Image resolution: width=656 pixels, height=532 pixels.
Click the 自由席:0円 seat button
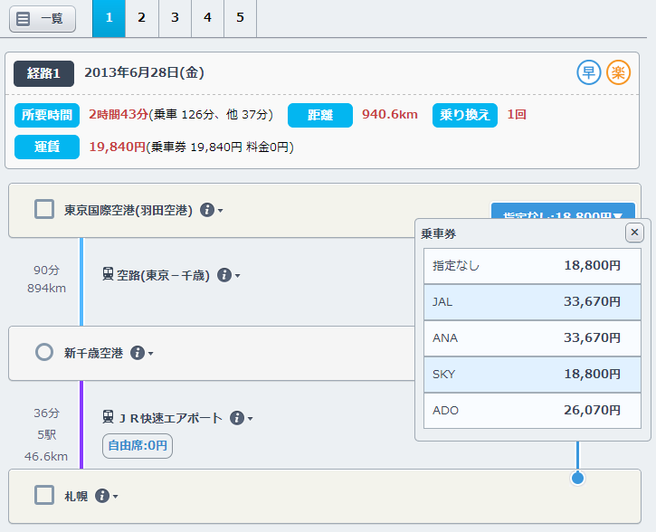coord(137,445)
